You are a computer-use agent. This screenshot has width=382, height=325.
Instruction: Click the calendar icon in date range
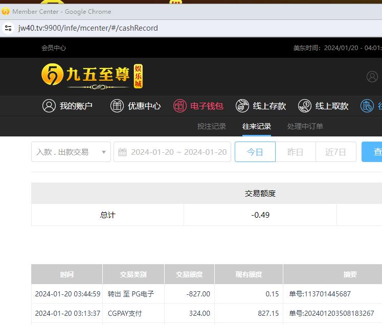pyautogui.click(x=122, y=152)
